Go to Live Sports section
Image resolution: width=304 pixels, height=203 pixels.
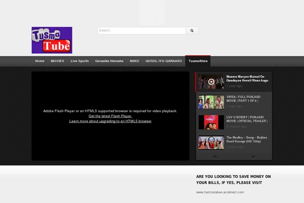(x=80, y=61)
